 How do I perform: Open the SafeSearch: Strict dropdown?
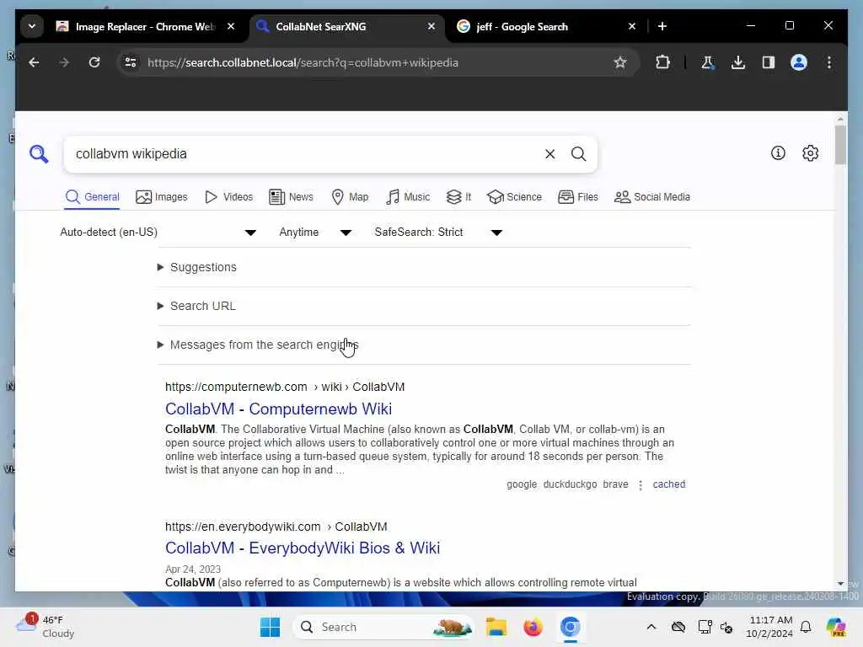click(438, 233)
